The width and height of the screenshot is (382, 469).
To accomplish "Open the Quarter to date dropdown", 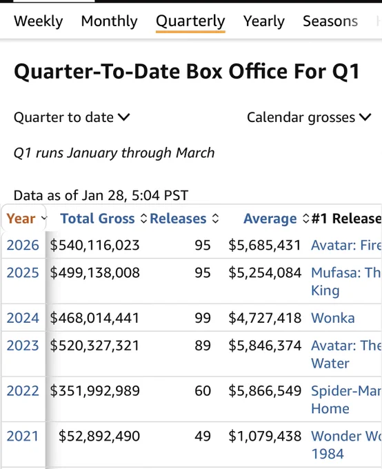I will click(72, 117).
